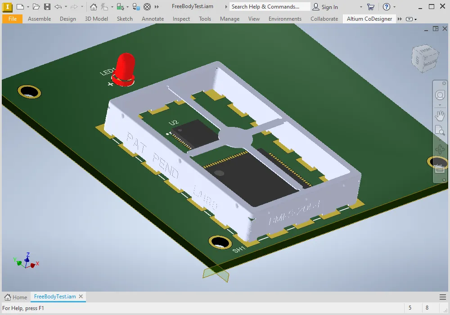Activate the Zoom tool in navigation bar

tap(440, 131)
